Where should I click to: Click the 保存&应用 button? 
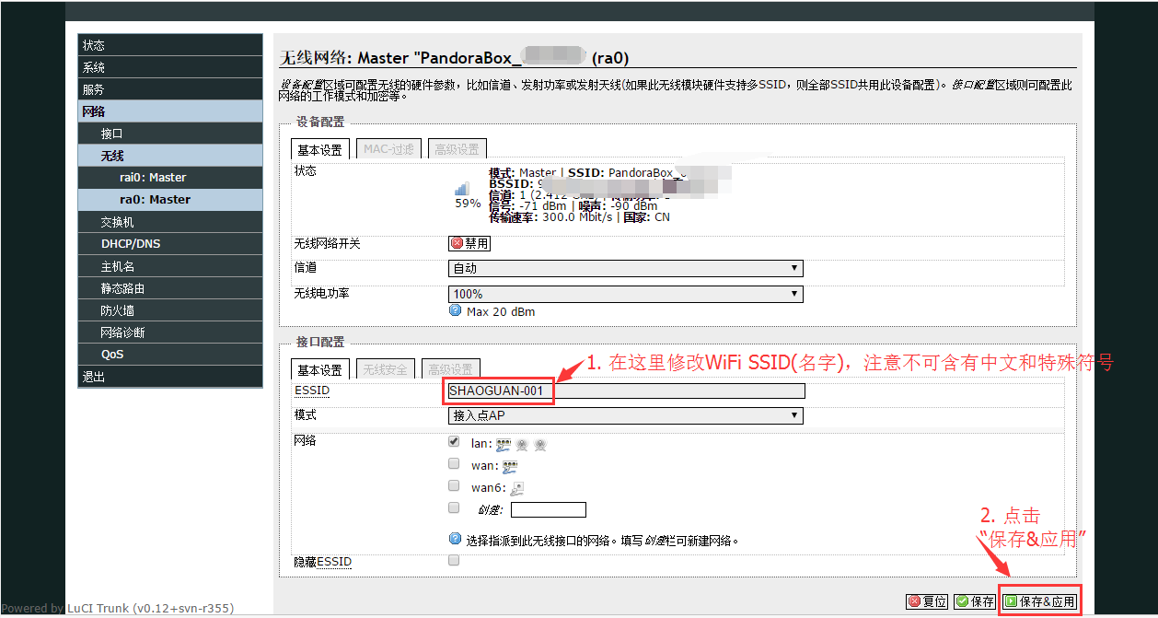pos(1039,601)
